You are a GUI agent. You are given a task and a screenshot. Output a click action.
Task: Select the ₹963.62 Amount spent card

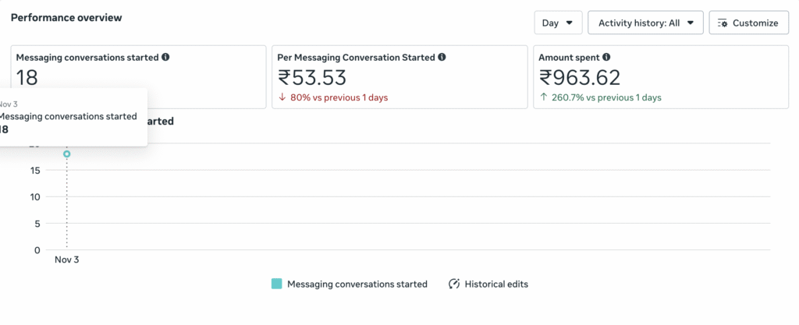point(660,77)
